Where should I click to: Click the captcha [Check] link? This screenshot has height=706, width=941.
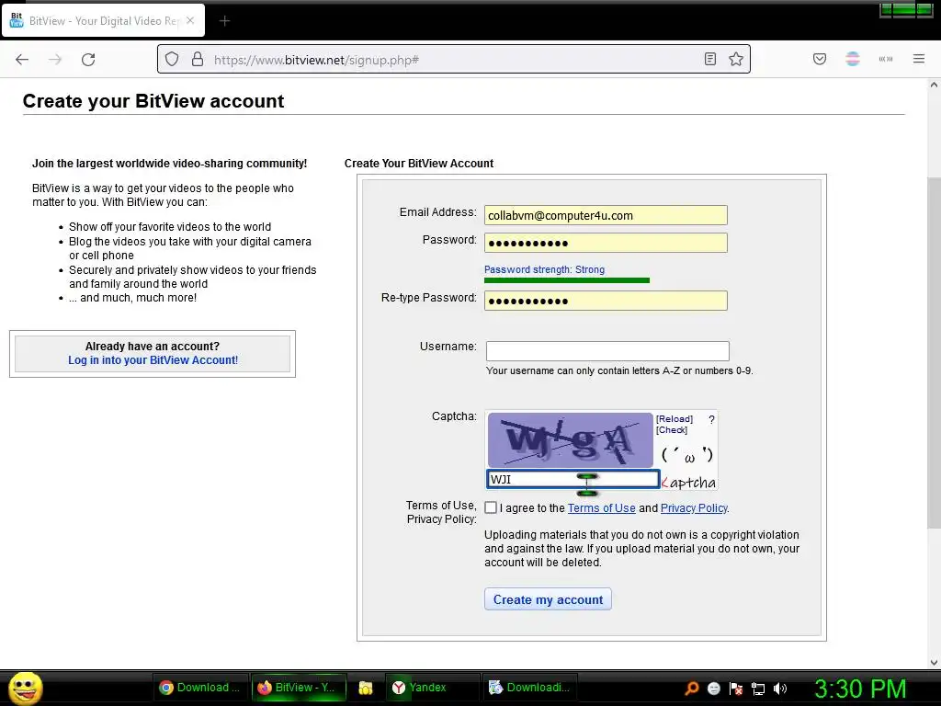pyautogui.click(x=672, y=430)
